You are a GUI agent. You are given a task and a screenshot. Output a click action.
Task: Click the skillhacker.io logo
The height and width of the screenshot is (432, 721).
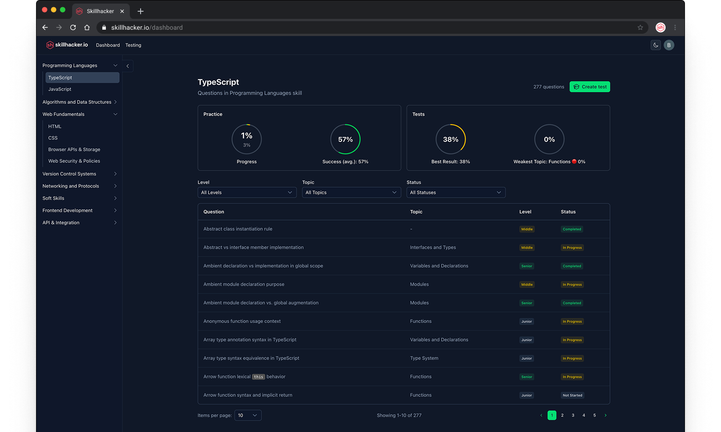tap(67, 45)
